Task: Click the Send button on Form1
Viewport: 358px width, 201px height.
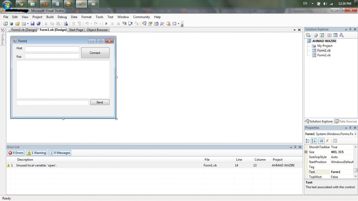Action: click(100, 102)
